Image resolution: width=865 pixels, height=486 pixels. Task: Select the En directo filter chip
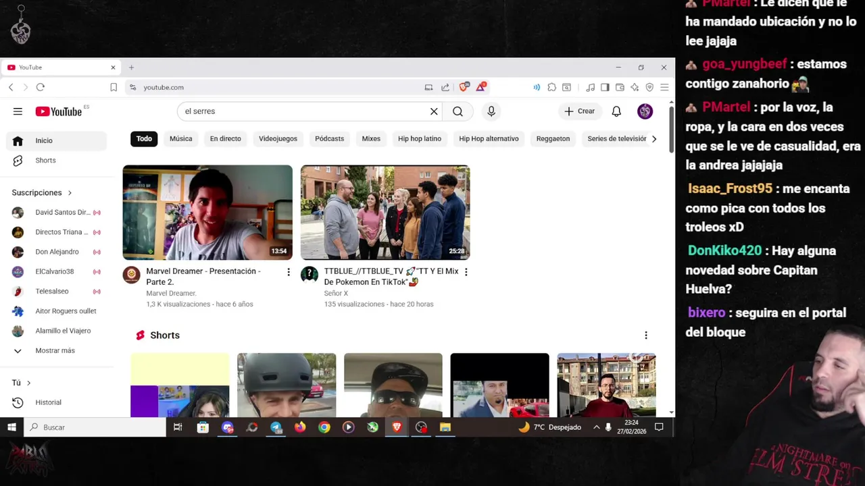tap(225, 139)
